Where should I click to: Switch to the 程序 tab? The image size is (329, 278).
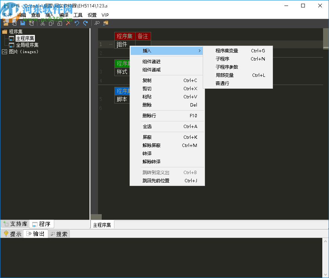pos(42,224)
